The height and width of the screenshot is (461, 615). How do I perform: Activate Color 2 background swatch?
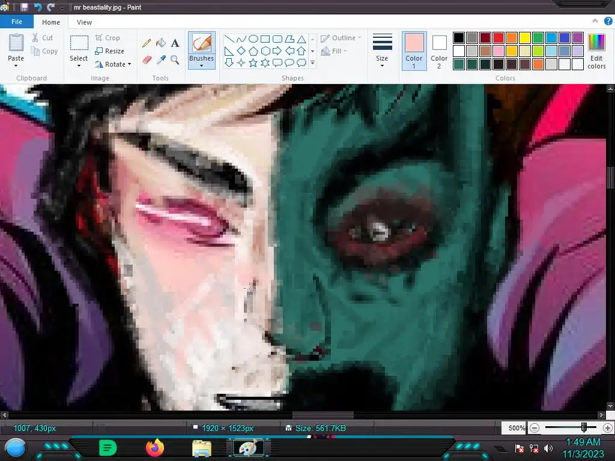coord(439,52)
